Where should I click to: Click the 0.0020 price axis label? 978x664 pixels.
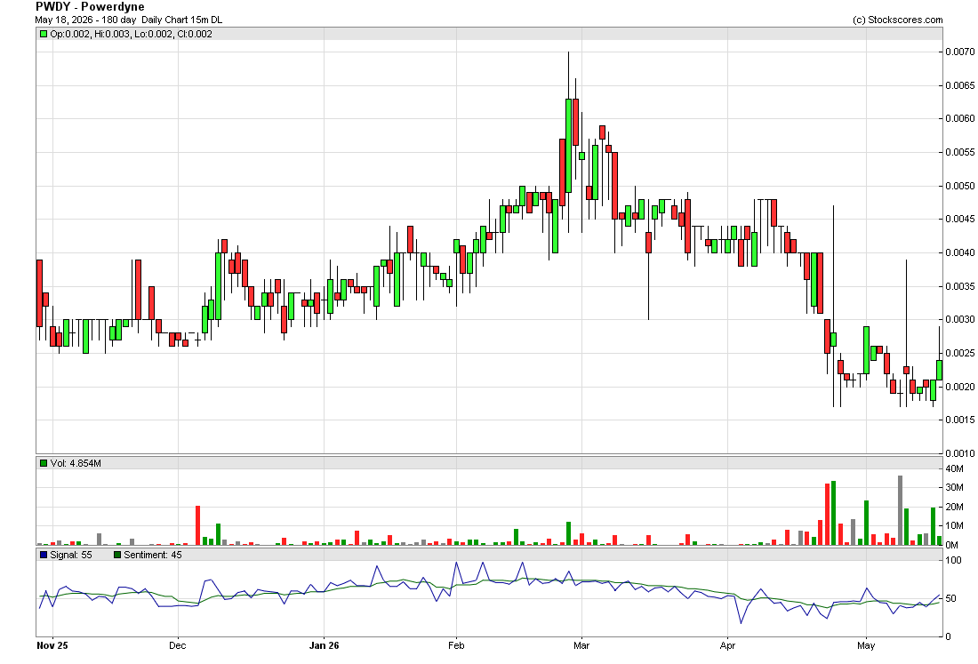click(959, 387)
